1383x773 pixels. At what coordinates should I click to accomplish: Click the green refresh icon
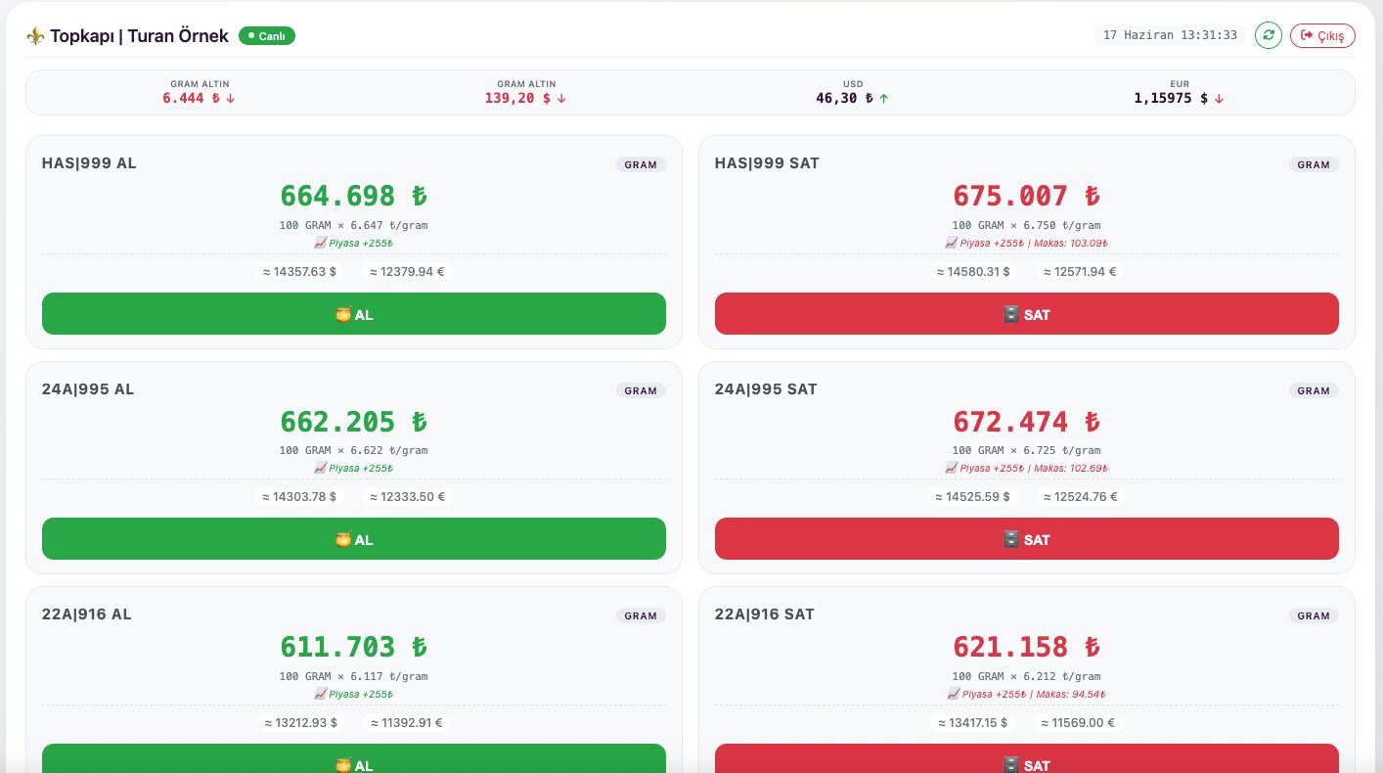[1269, 35]
